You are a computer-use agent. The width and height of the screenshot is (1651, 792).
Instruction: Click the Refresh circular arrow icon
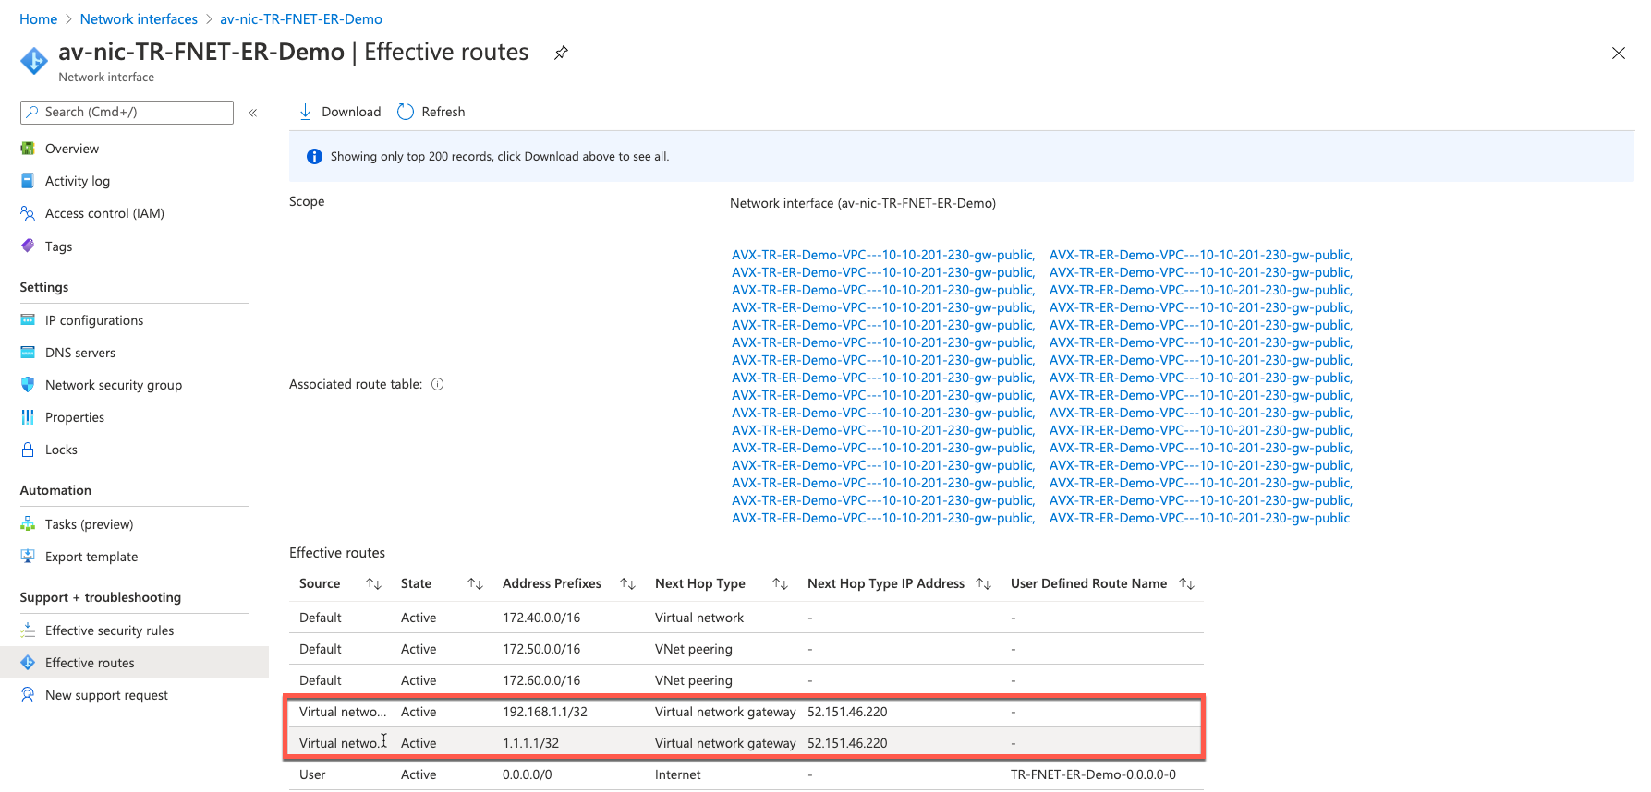[406, 112]
